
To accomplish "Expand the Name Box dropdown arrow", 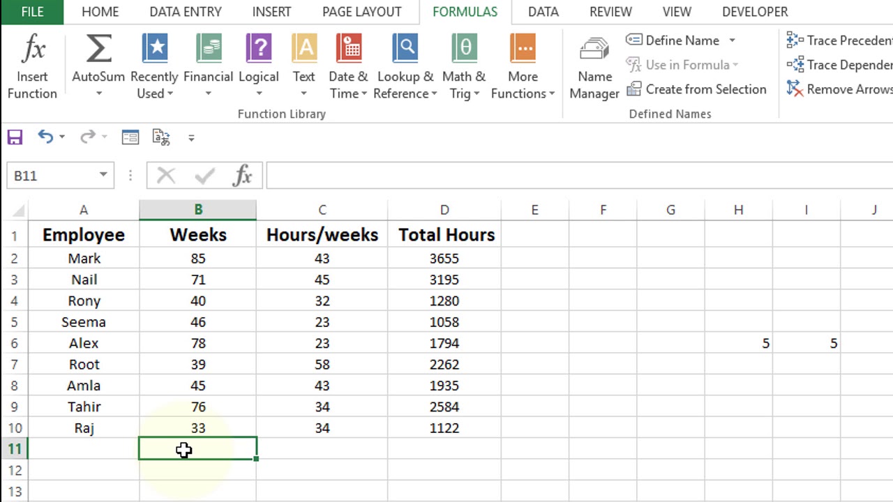I will [x=103, y=176].
